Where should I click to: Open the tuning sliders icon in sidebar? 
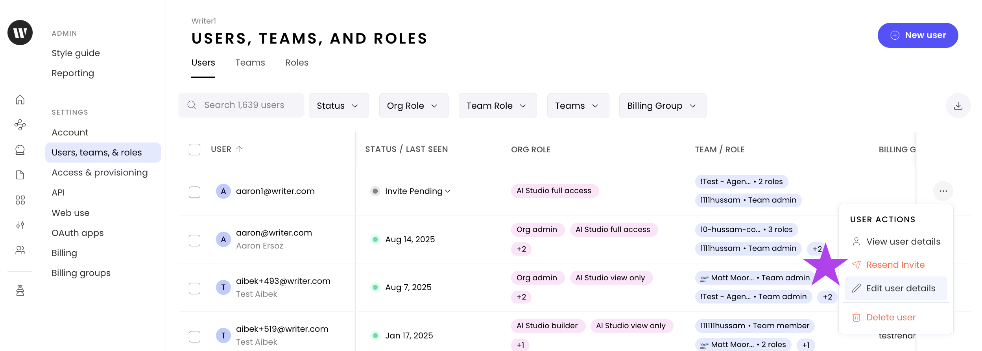[x=20, y=225]
